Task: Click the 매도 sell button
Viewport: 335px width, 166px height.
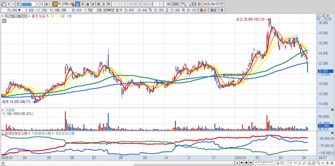Action: (x=214, y=10)
